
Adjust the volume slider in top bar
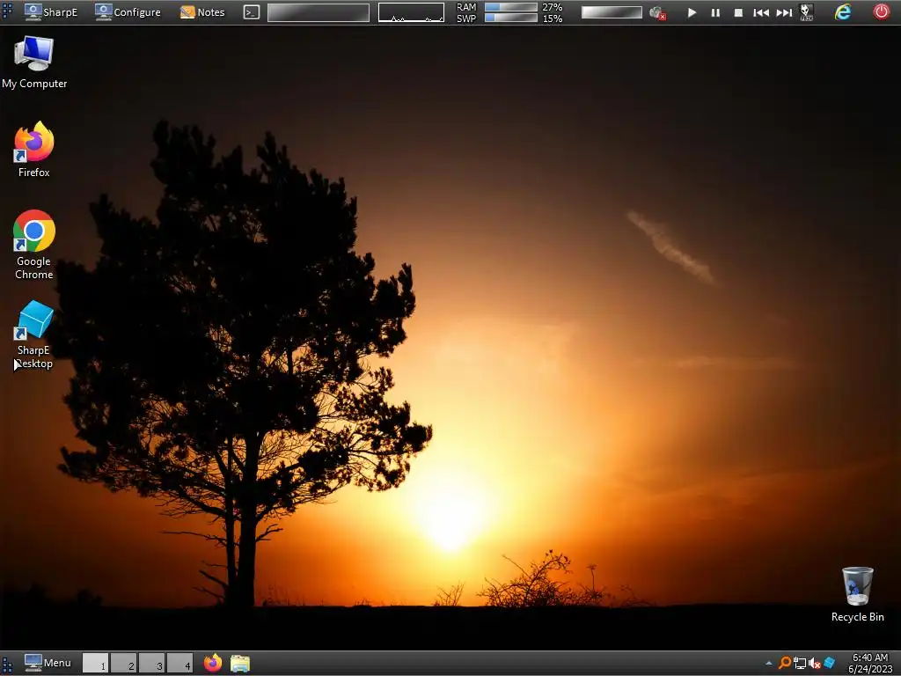coord(612,12)
